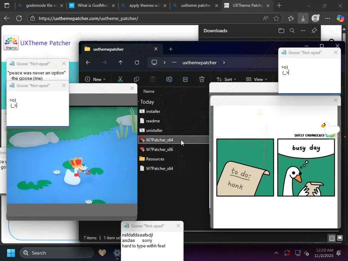Rename the selected file in Explorer

pos(169,79)
